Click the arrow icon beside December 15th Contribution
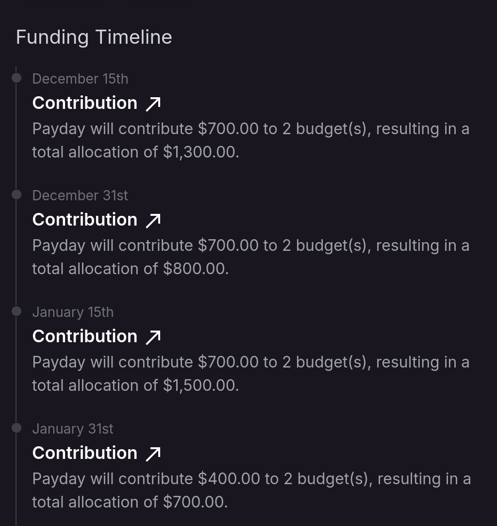This screenshot has height=526, width=497. pyautogui.click(x=153, y=104)
